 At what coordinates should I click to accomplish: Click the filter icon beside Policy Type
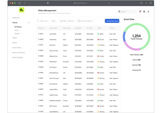point(38,21)
